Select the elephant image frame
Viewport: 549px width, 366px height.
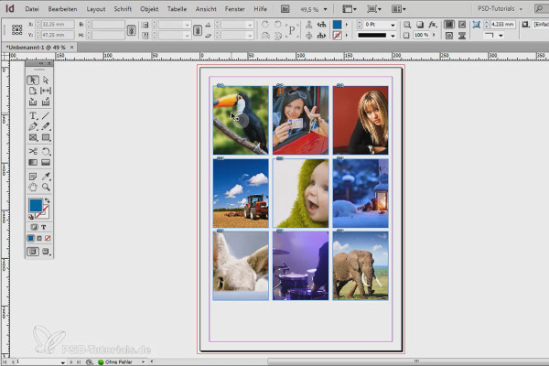click(361, 266)
